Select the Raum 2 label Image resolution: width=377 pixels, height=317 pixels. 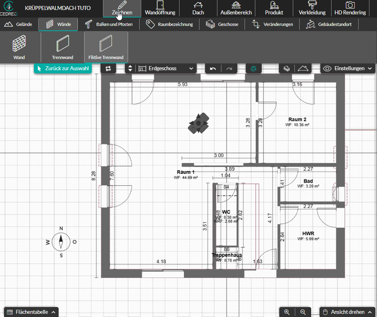tap(297, 120)
